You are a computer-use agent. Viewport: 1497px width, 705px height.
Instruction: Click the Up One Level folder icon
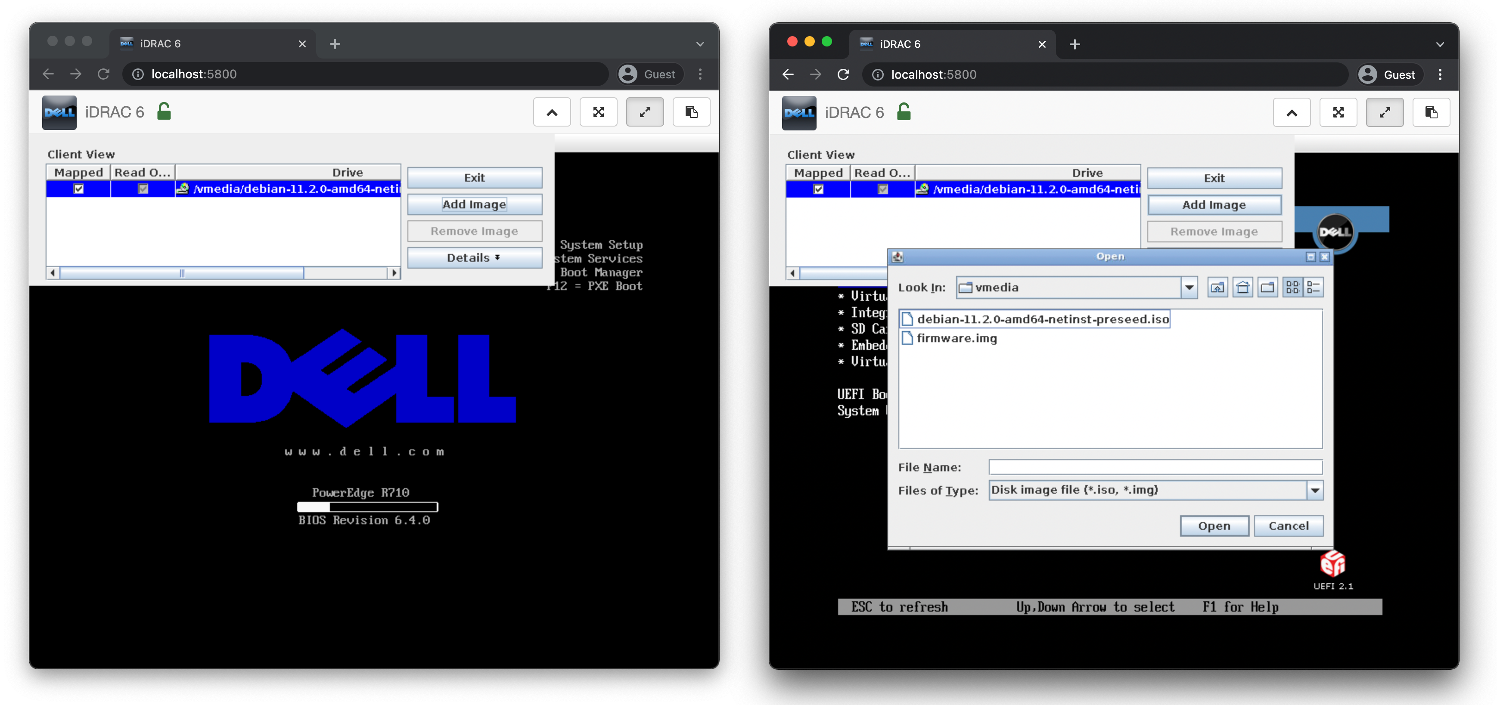coord(1217,288)
